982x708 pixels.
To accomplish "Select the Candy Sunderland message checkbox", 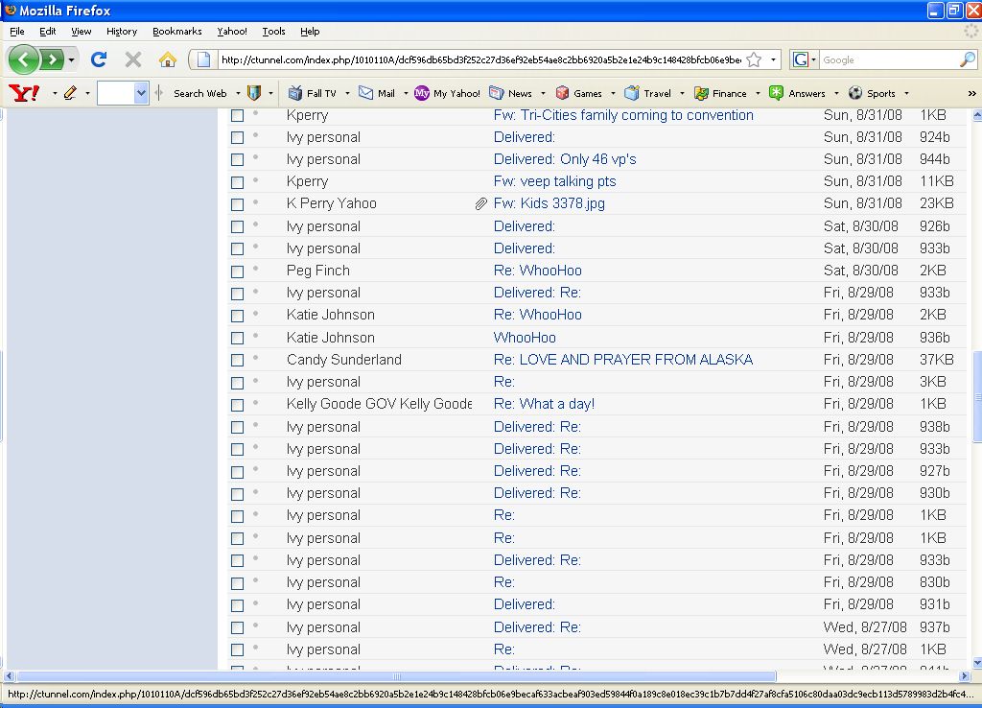I will tap(237, 361).
